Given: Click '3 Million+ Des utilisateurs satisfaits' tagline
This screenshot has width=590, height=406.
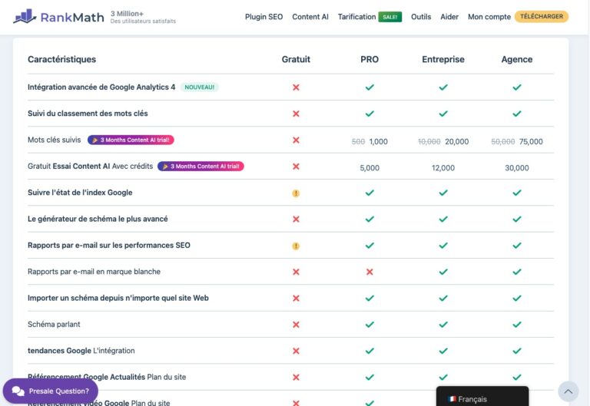Looking at the screenshot, I should (x=143, y=17).
